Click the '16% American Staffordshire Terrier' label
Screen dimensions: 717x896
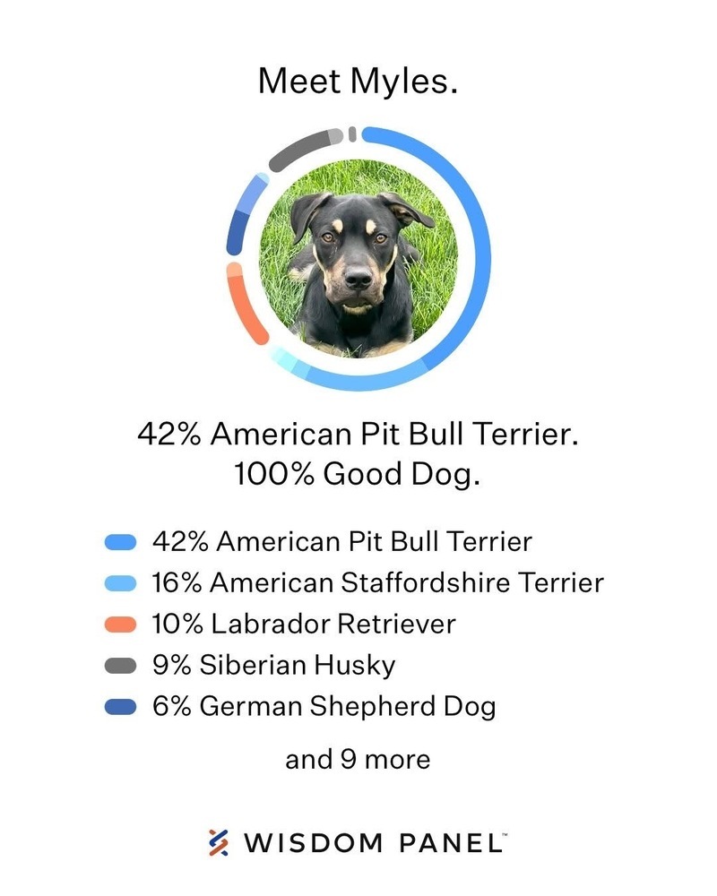(x=378, y=583)
